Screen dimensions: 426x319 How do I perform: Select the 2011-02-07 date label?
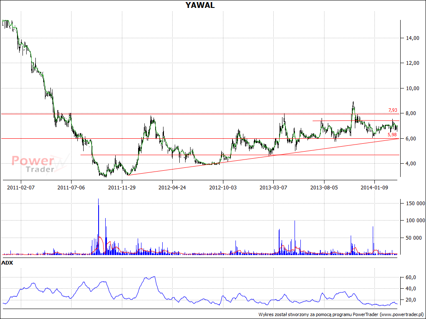(x=21, y=187)
